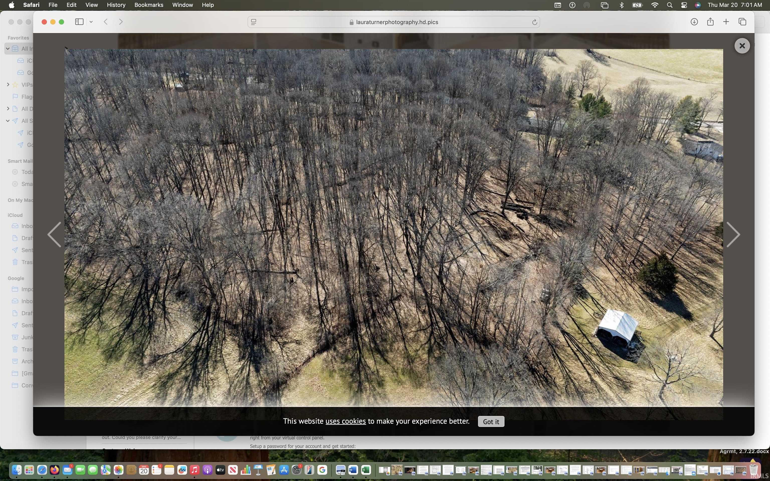Reload the page
The image size is (770, 481).
tap(534, 22)
